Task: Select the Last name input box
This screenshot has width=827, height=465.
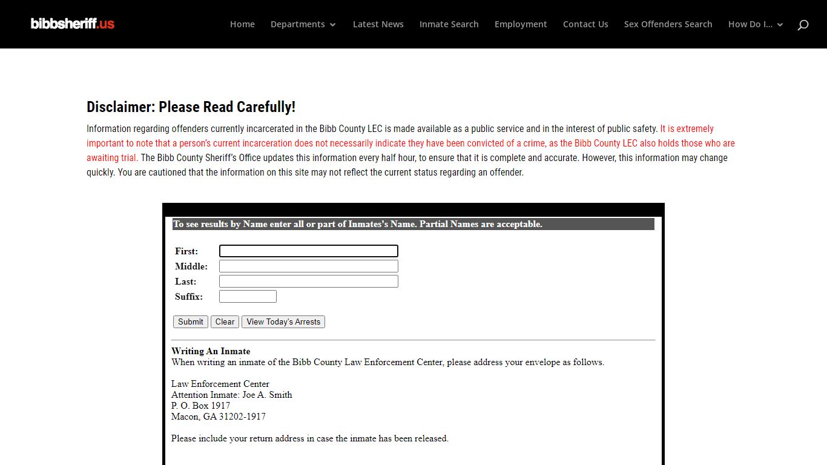Action: (x=309, y=282)
